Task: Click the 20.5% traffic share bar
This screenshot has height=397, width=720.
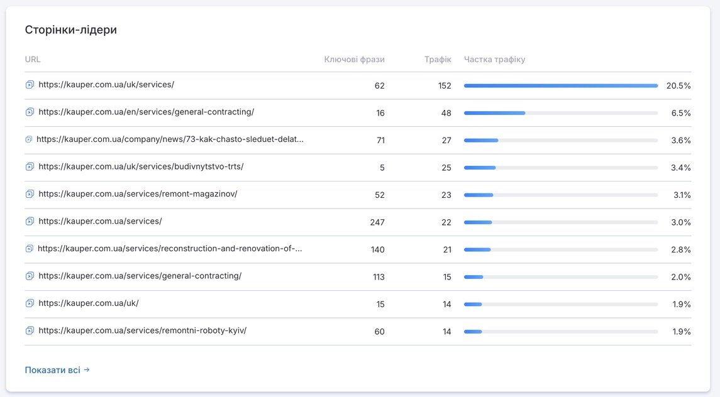Action: (561, 86)
